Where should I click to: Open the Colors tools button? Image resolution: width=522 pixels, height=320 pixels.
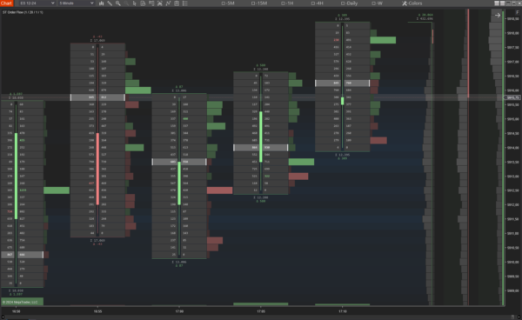[x=412, y=3]
